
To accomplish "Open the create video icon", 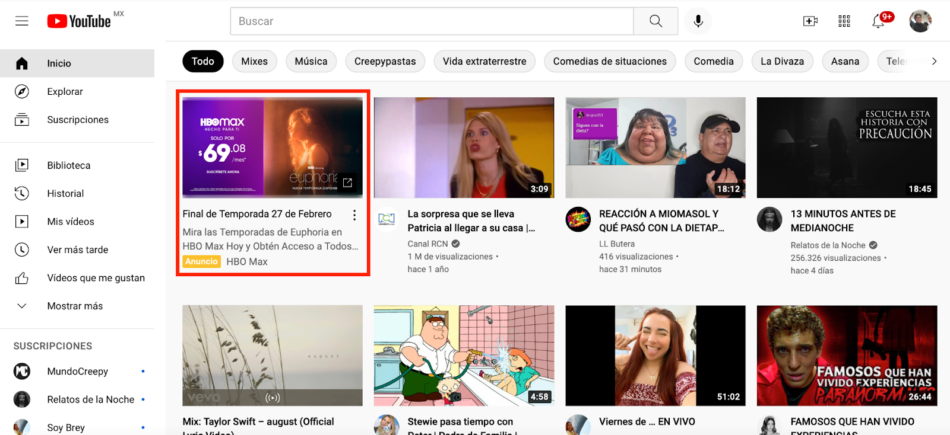I will [810, 21].
